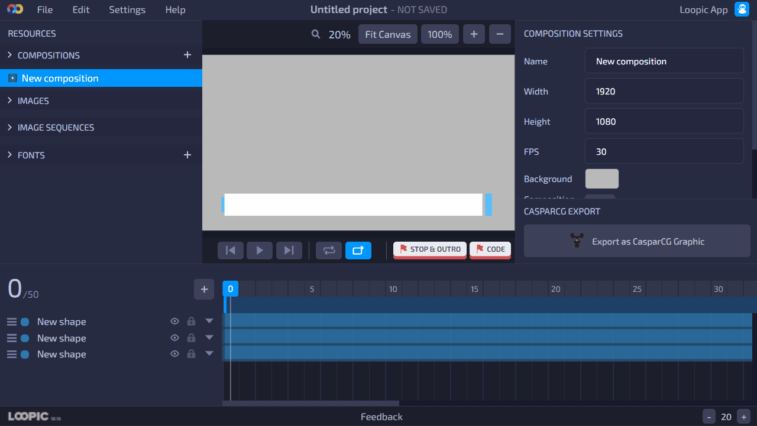Screen dimensions: 757x426
Task: Click drag handle of third New shape layer
Action: [x=12, y=355]
